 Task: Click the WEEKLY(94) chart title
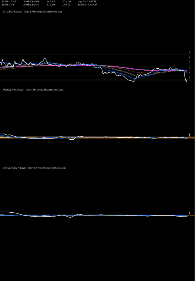point(33,90)
